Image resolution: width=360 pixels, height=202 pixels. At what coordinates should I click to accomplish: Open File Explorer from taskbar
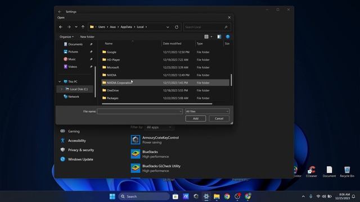pos(217,196)
